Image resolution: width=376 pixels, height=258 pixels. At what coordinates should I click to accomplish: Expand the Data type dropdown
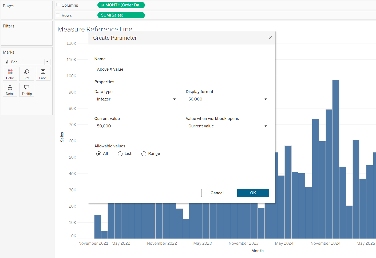[x=136, y=99]
